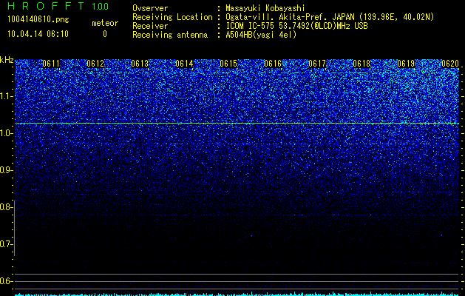The image size is (465, 296).
Task: Click the 0619 time marker
Action: click(x=406, y=64)
